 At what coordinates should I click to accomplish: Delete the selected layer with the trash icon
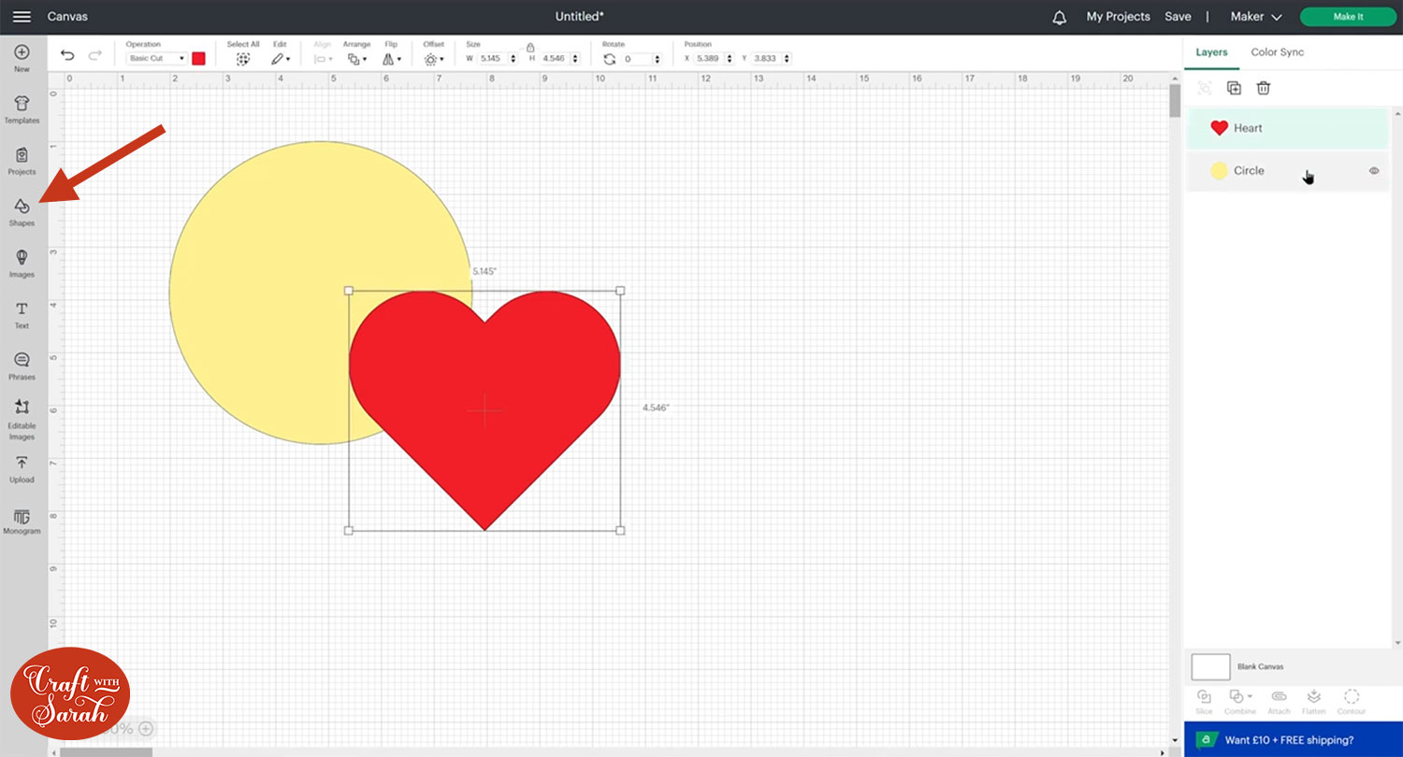click(1264, 88)
